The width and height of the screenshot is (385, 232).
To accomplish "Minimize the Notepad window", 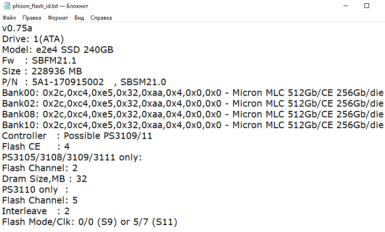I will click(x=346, y=6).
